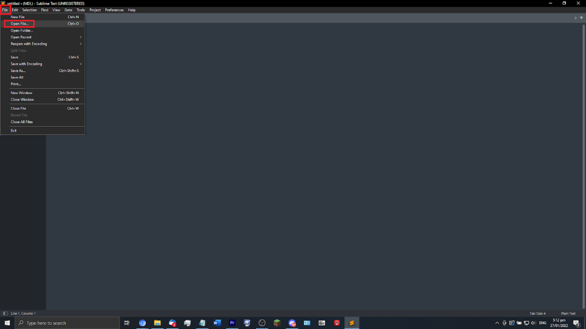Open Microsoft Word from the taskbar
Image resolution: width=586 pixels, height=329 pixels.
tap(217, 323)
